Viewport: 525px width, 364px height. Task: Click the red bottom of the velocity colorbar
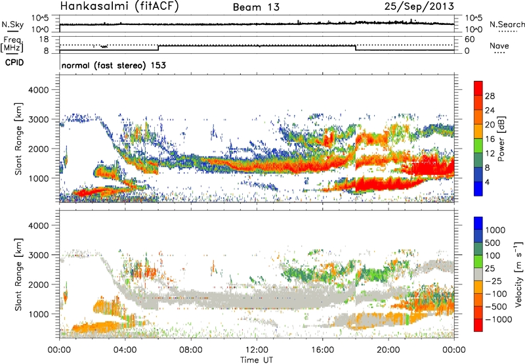point(478,325)
